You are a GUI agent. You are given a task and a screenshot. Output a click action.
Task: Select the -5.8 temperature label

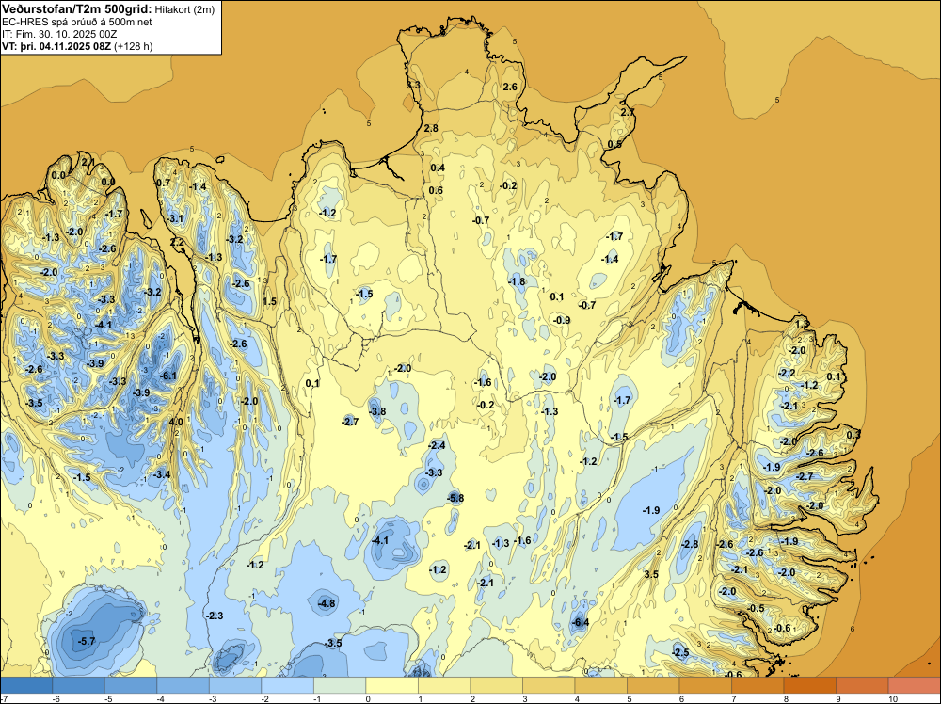pos(455,498)
